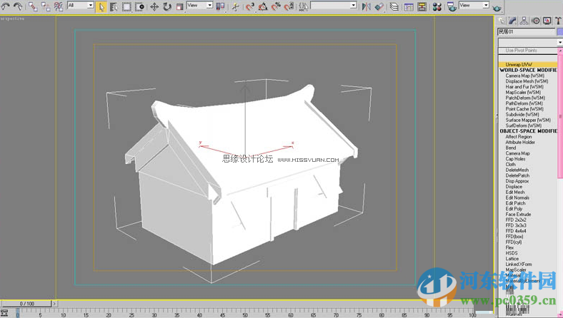563x318 pixels.
Task: Switch to the Hierarchy command panel tab
Action: (x=525, y=21)
